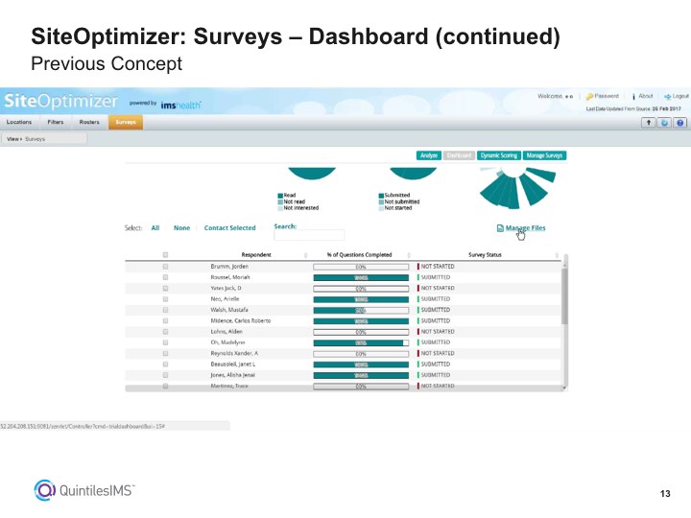Open the Rosters tab
The width and height of the screenshot is (691, 518).
89,122
